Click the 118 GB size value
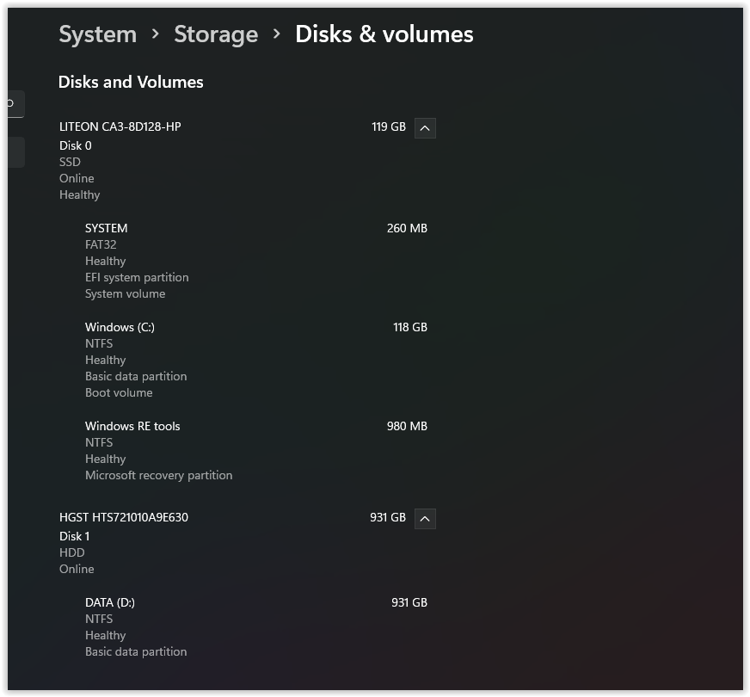 click(x=410, y=327)
